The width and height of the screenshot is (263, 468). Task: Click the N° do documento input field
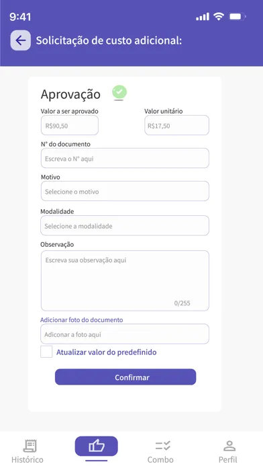point(125,158)
